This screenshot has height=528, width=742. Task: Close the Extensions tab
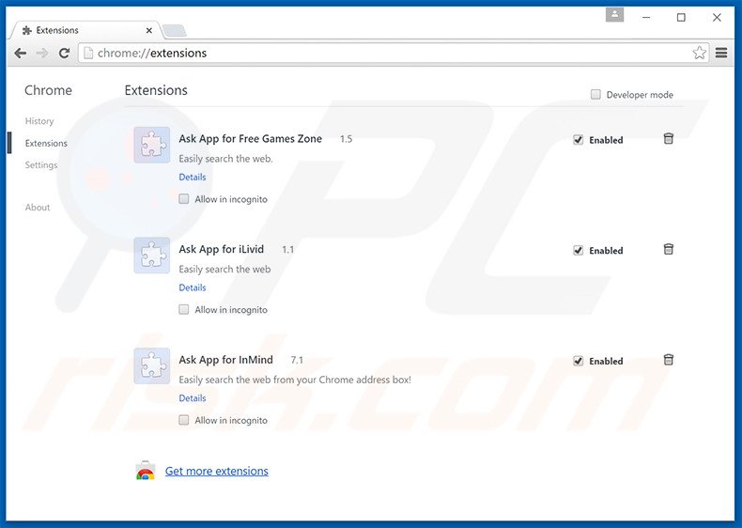149,30
